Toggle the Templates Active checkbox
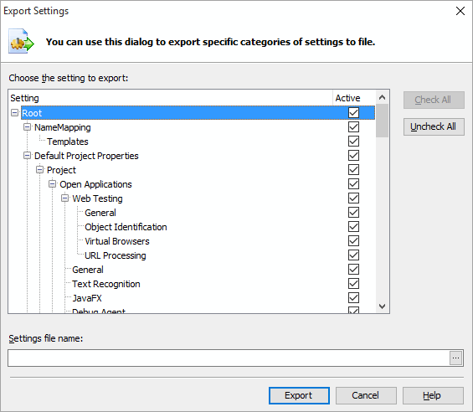This screenshot has height=412, width=473. [x=353, y=142]
